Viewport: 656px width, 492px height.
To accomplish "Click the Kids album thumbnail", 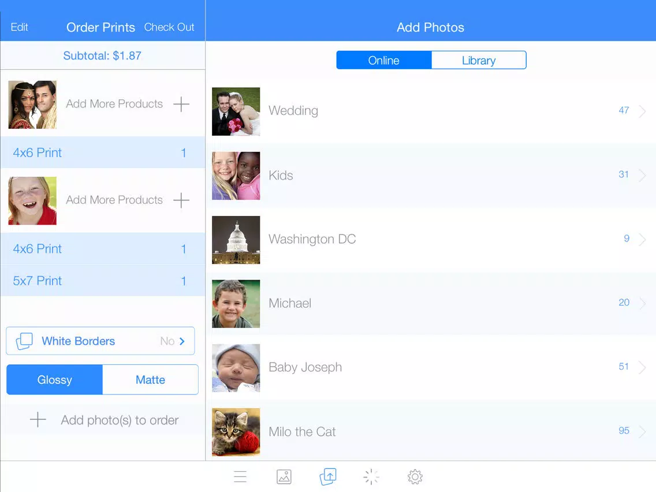I will (236, 176).
